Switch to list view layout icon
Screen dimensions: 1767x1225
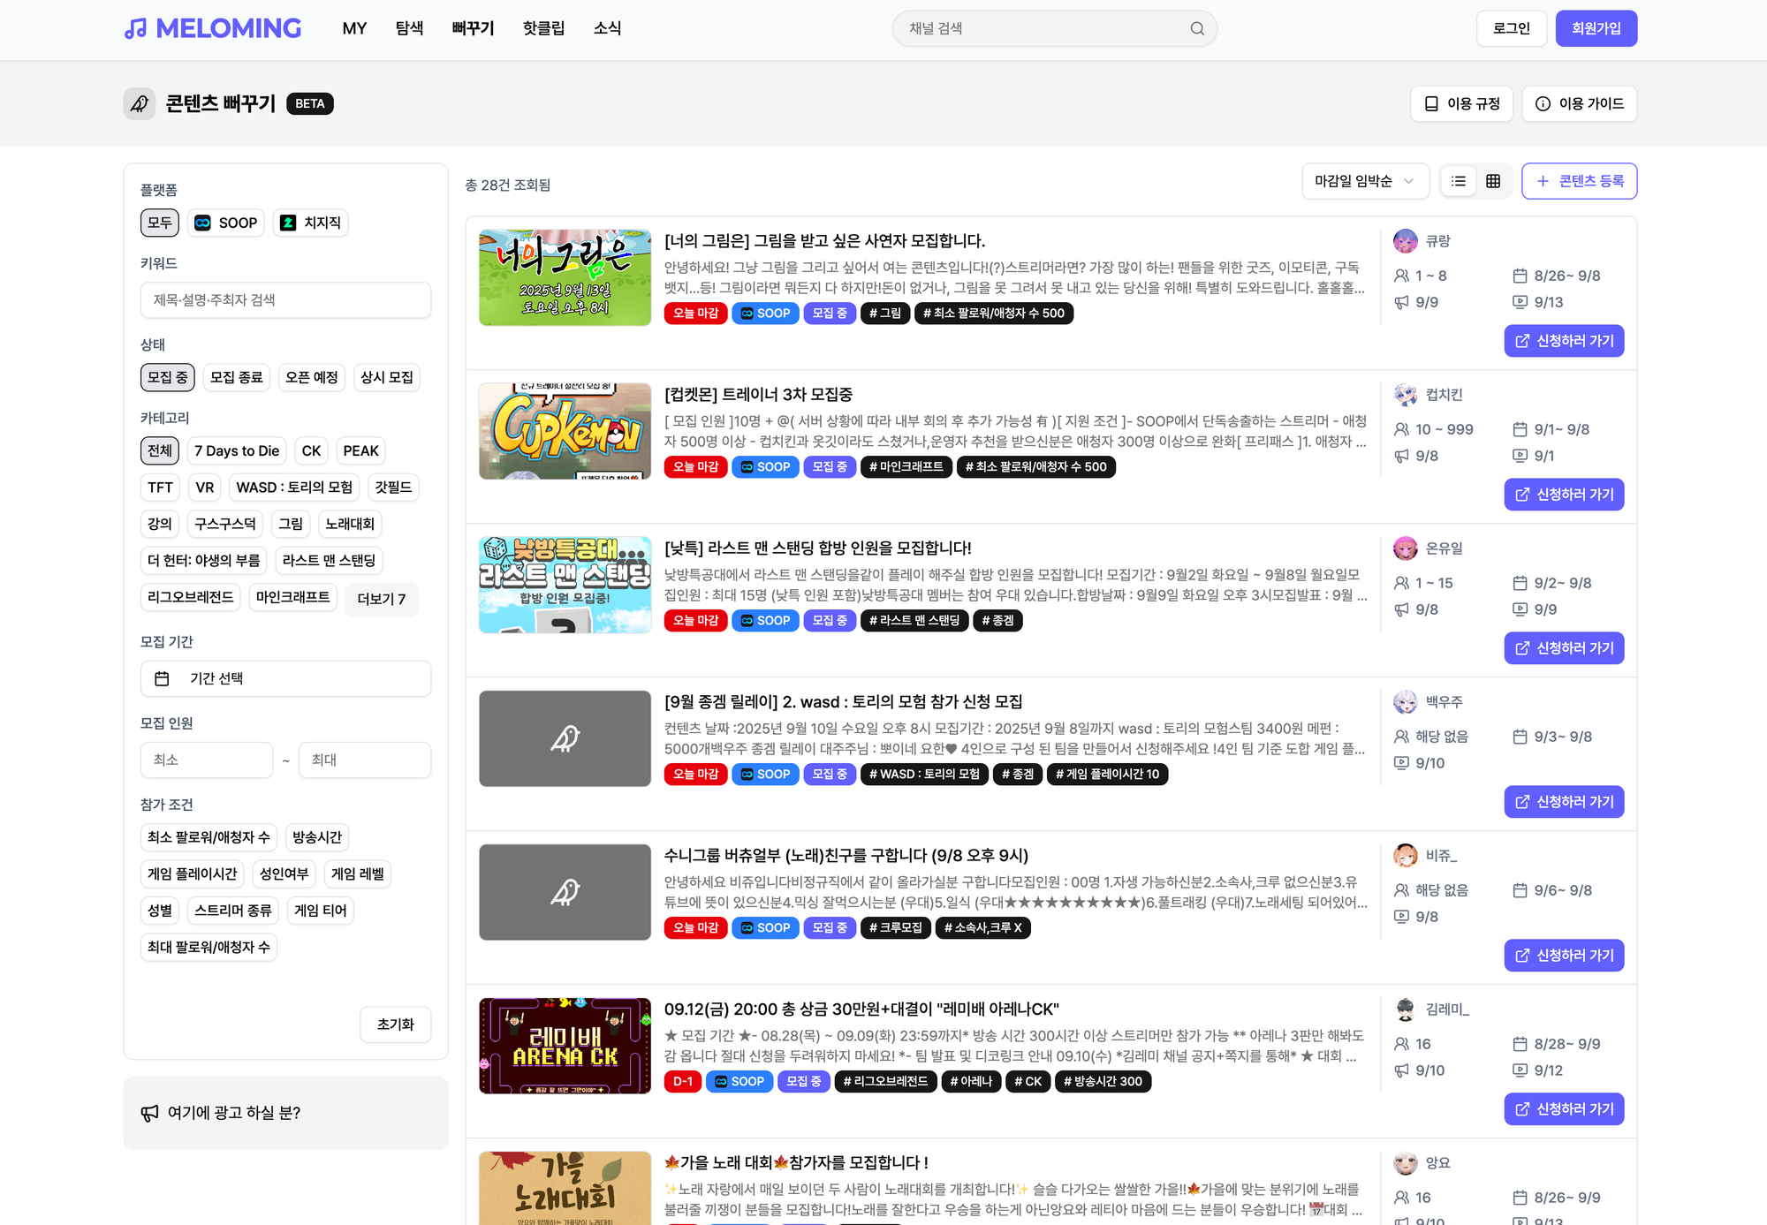click(x=1459, y=181)
